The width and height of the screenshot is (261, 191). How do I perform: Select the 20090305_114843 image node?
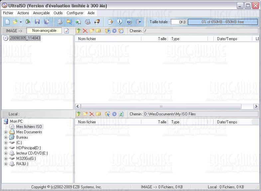(x=25, y=38)
